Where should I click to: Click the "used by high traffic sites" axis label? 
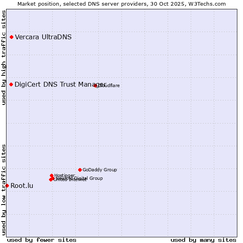point(4,58)
